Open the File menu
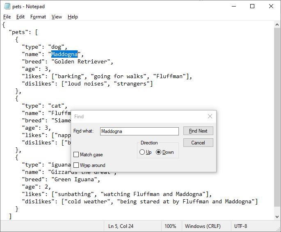Viewport: 281px width, 232px height. (x=7, y=17)
